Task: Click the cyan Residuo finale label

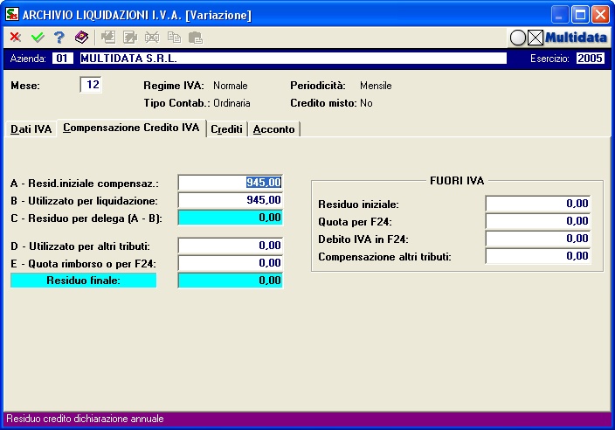Action: pyautogui.click(x=84, y=281)
